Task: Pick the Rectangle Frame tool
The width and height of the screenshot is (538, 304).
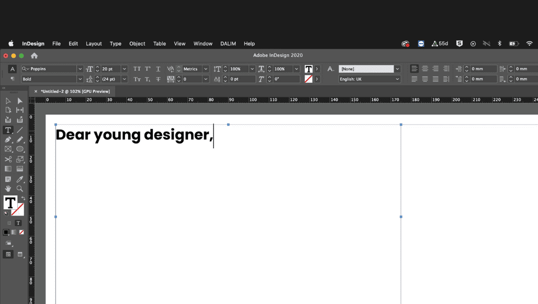Action: [8, 149]
